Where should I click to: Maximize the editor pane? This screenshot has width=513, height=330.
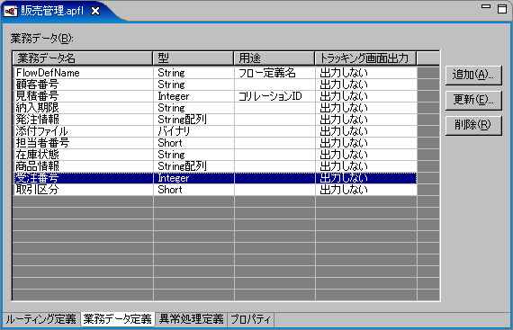tap(502, 9)
